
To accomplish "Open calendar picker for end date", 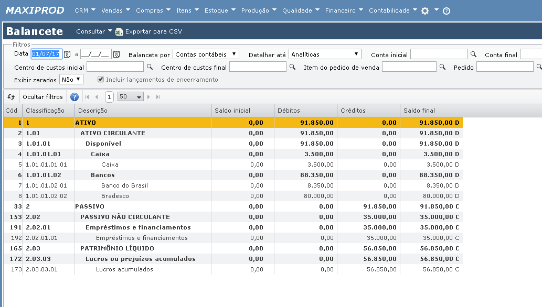I will [x=116, y=54].
